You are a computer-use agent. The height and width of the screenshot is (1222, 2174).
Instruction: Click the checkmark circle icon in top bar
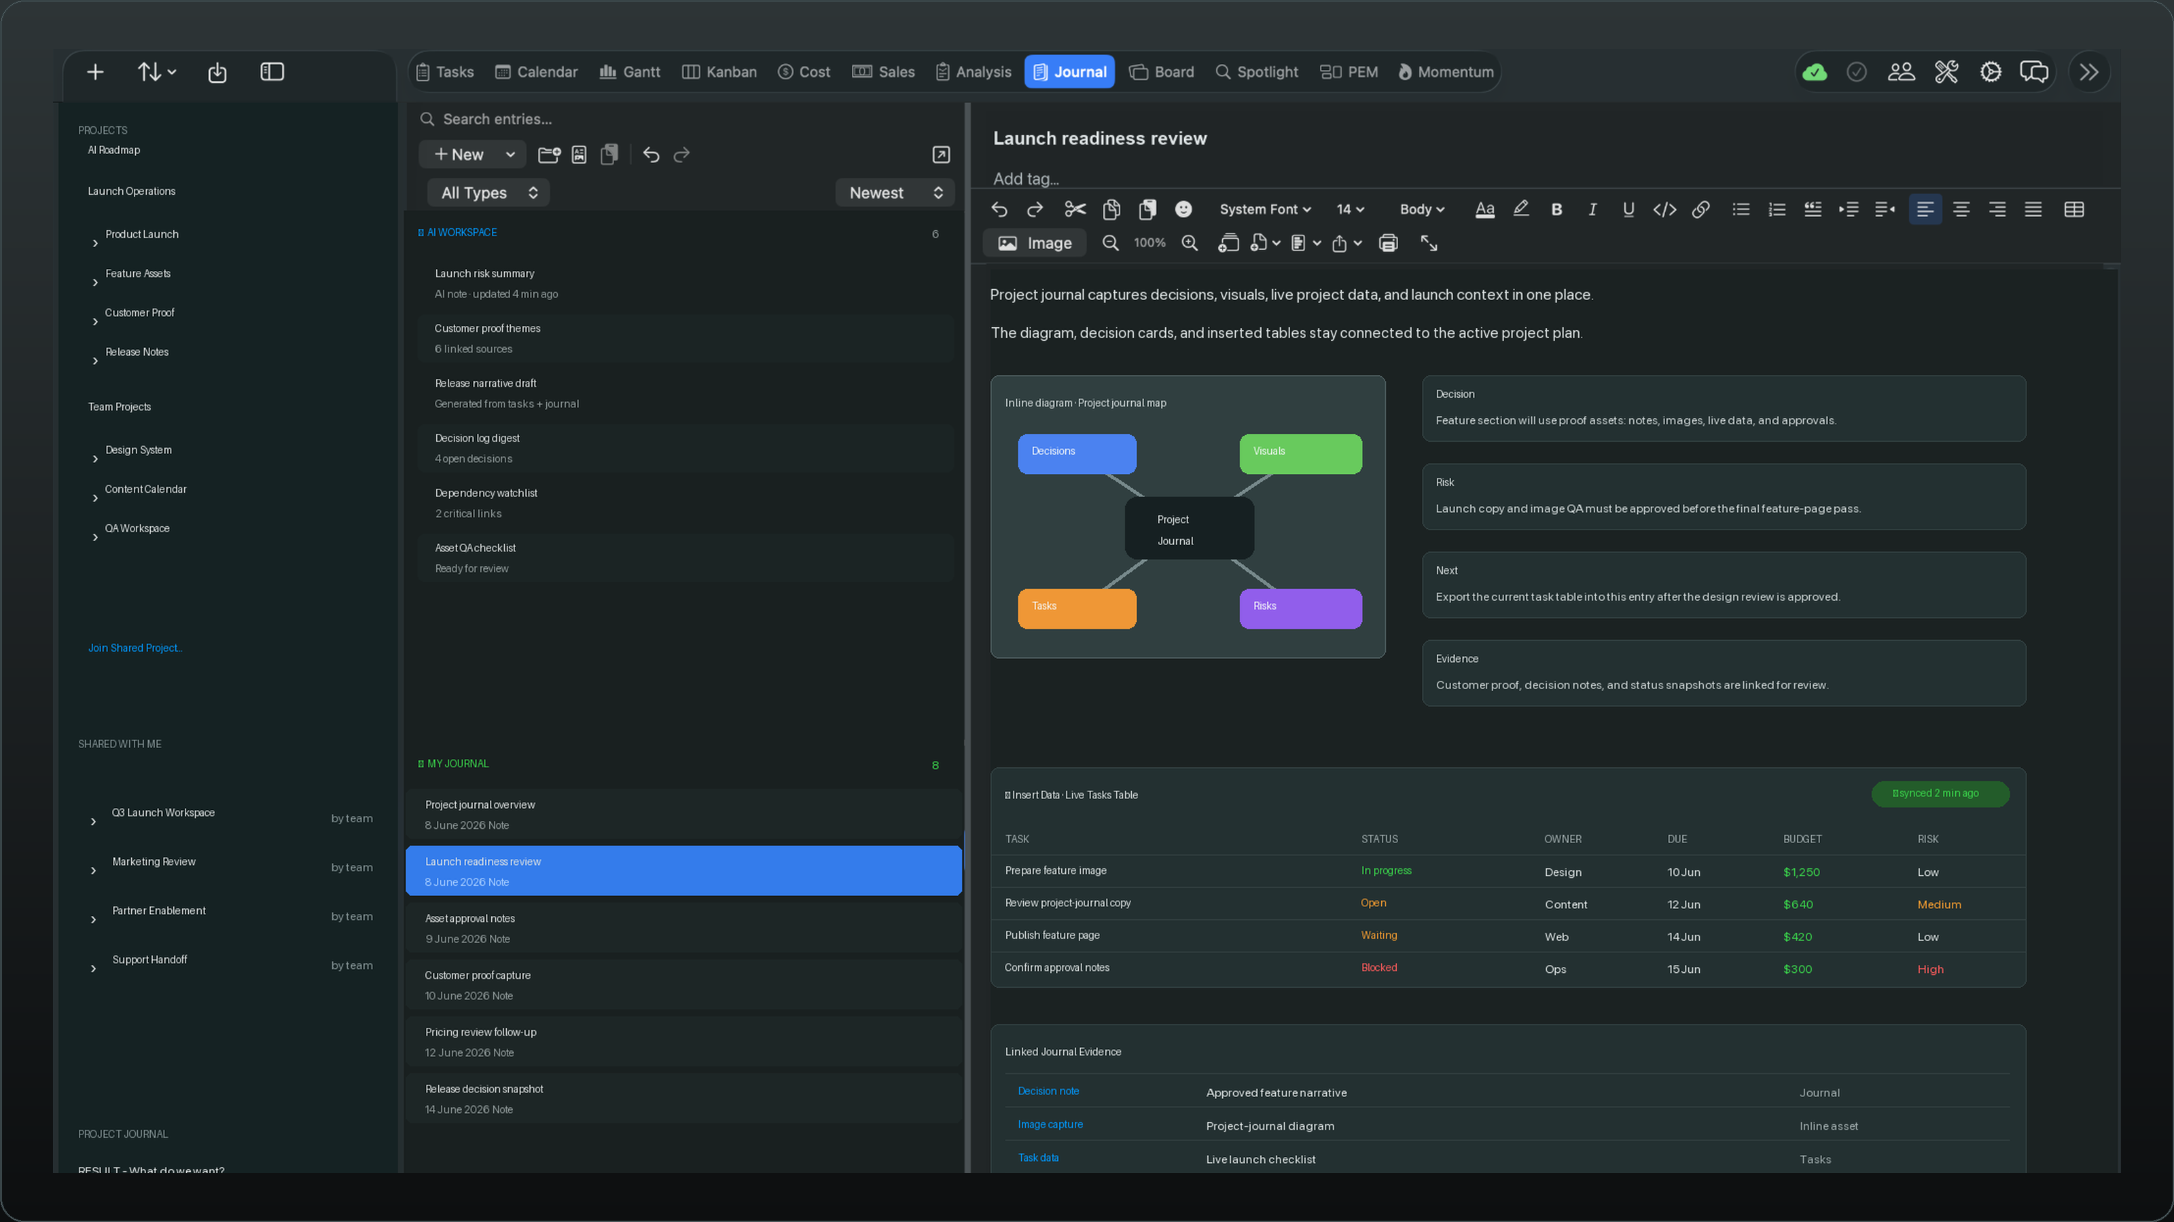[x=1856, y=72]
